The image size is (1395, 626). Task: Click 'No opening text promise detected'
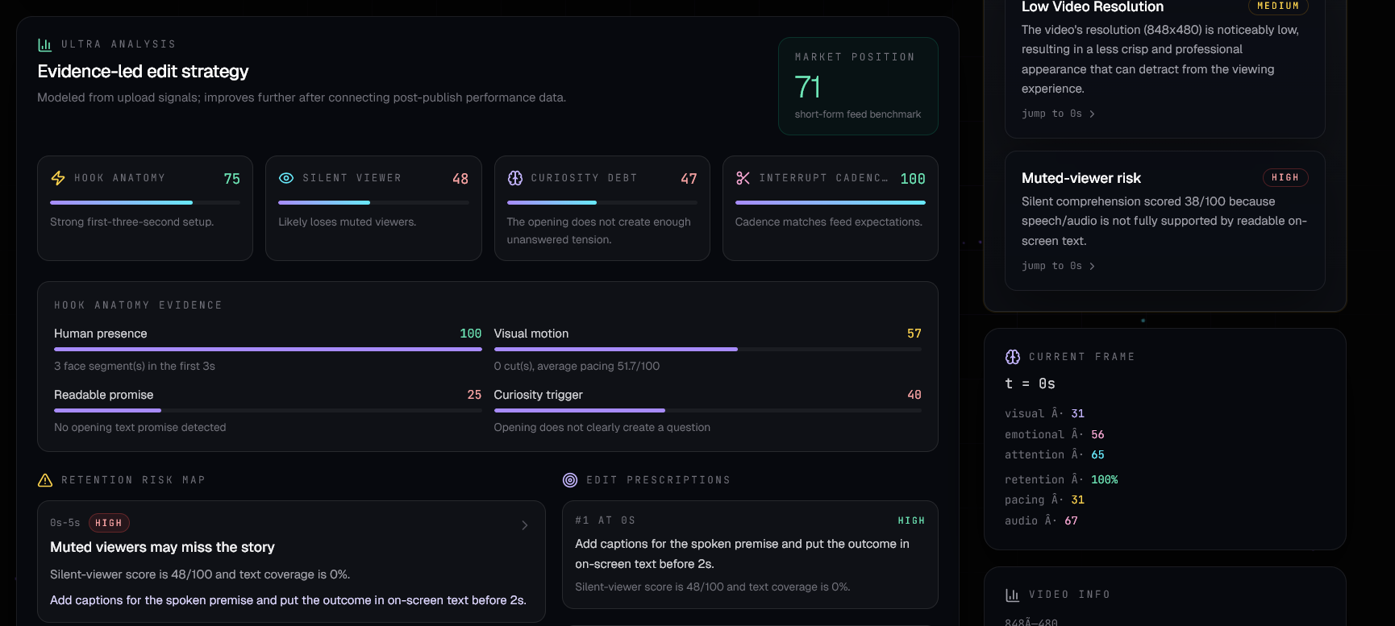(140, 427)
